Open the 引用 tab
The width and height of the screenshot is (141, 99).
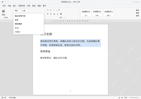pyautogui.click(x=28, y=6)
